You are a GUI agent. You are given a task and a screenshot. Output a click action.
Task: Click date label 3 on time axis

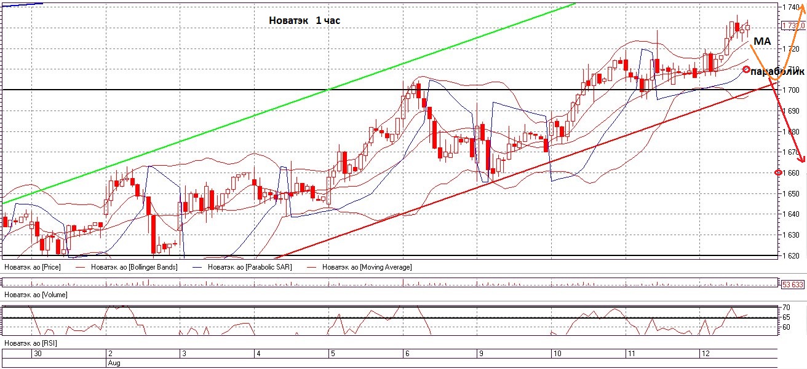point(184,354)
